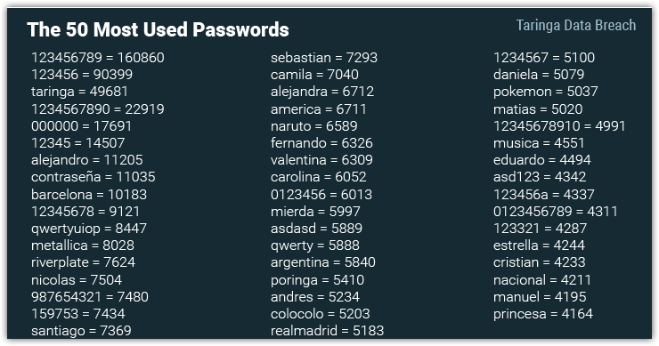Click the naruto = 6589 line
Image resolution: width=659 pixels, height=346 pixels.
point(314,126)
